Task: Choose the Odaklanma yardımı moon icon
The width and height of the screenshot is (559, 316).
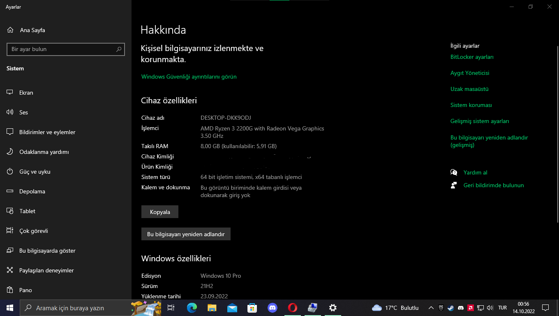Action: point(10,152)
